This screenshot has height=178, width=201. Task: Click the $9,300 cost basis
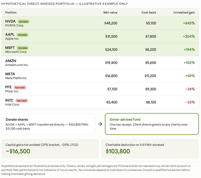coord(150,89)
